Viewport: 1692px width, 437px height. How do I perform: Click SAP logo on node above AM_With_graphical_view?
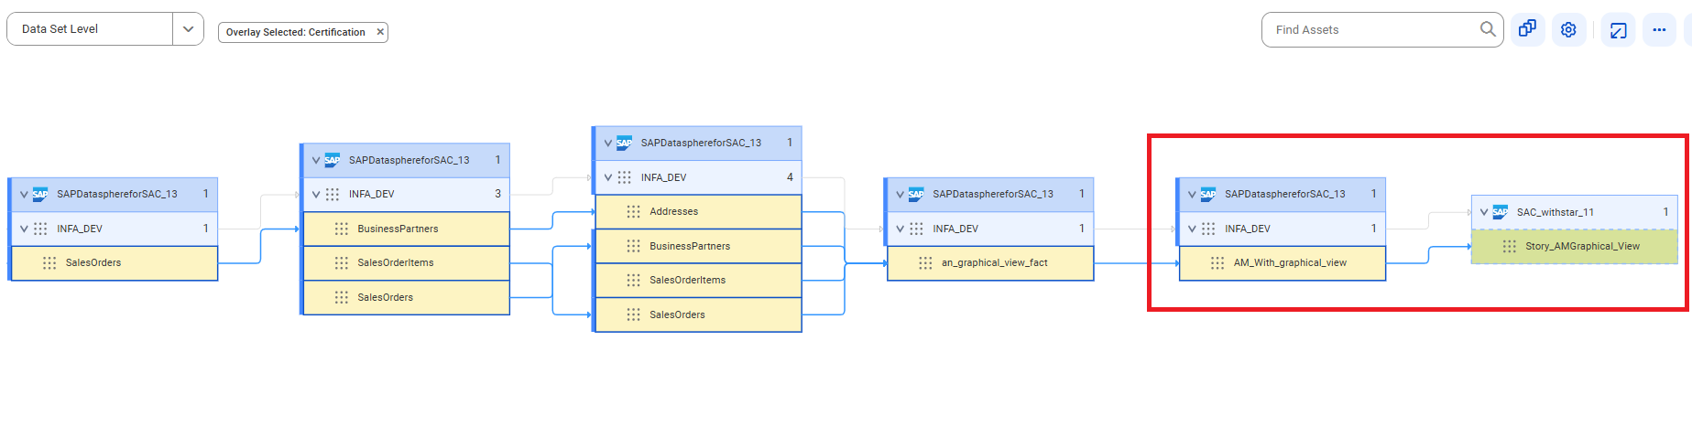pyautogui.click(x=1208, y=194)
